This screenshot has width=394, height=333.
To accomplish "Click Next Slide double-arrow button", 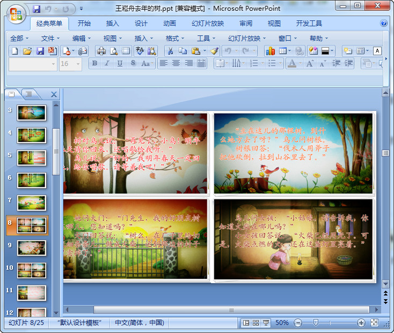I will [386, 301].
